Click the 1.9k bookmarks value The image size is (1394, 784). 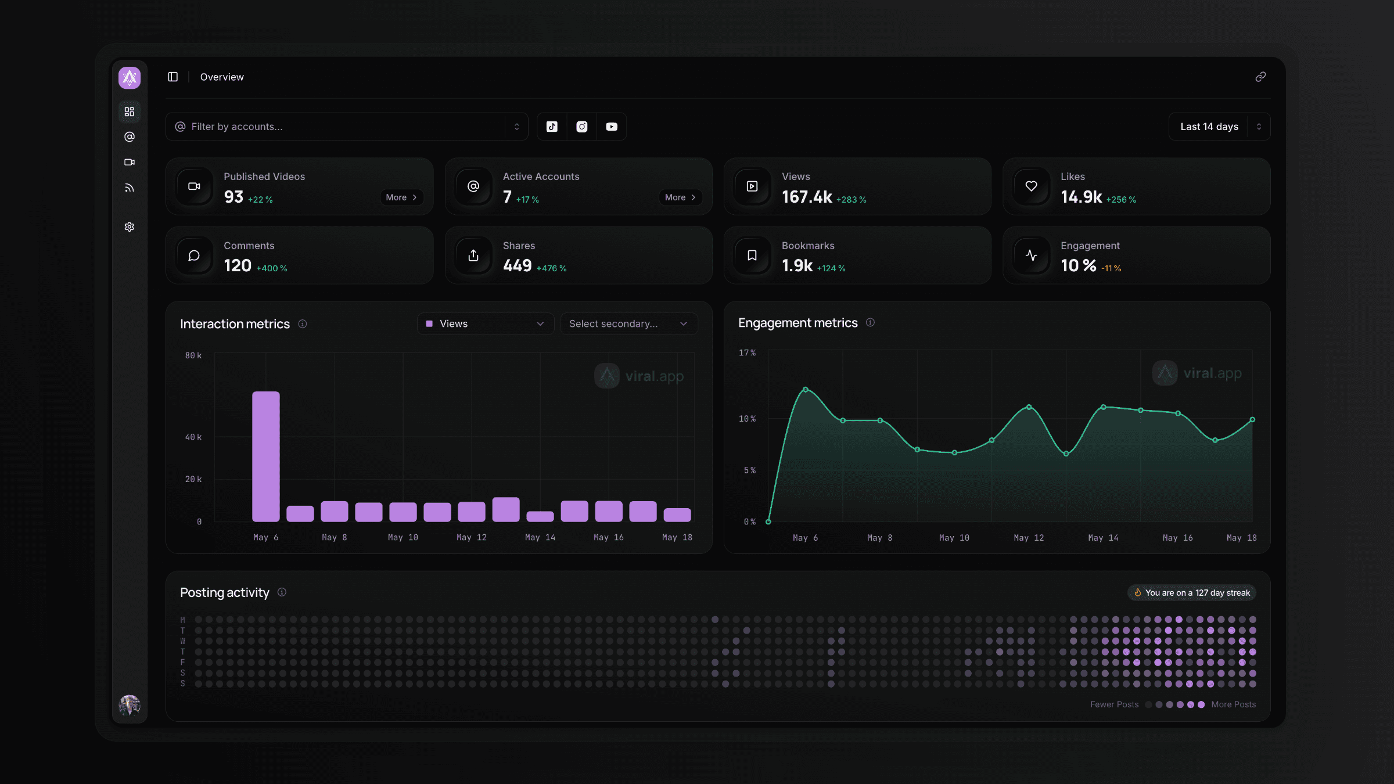pyautogui.click(x=797, y=266)
